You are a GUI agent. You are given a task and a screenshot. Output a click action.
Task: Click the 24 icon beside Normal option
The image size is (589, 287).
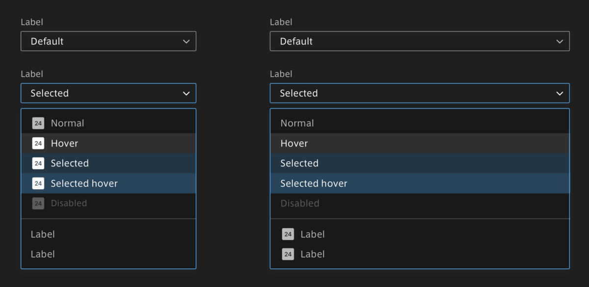[x=38, y=123]
